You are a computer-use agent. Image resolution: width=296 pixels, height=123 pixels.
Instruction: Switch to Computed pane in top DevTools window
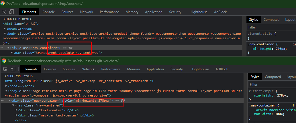(x=271, y=19)
